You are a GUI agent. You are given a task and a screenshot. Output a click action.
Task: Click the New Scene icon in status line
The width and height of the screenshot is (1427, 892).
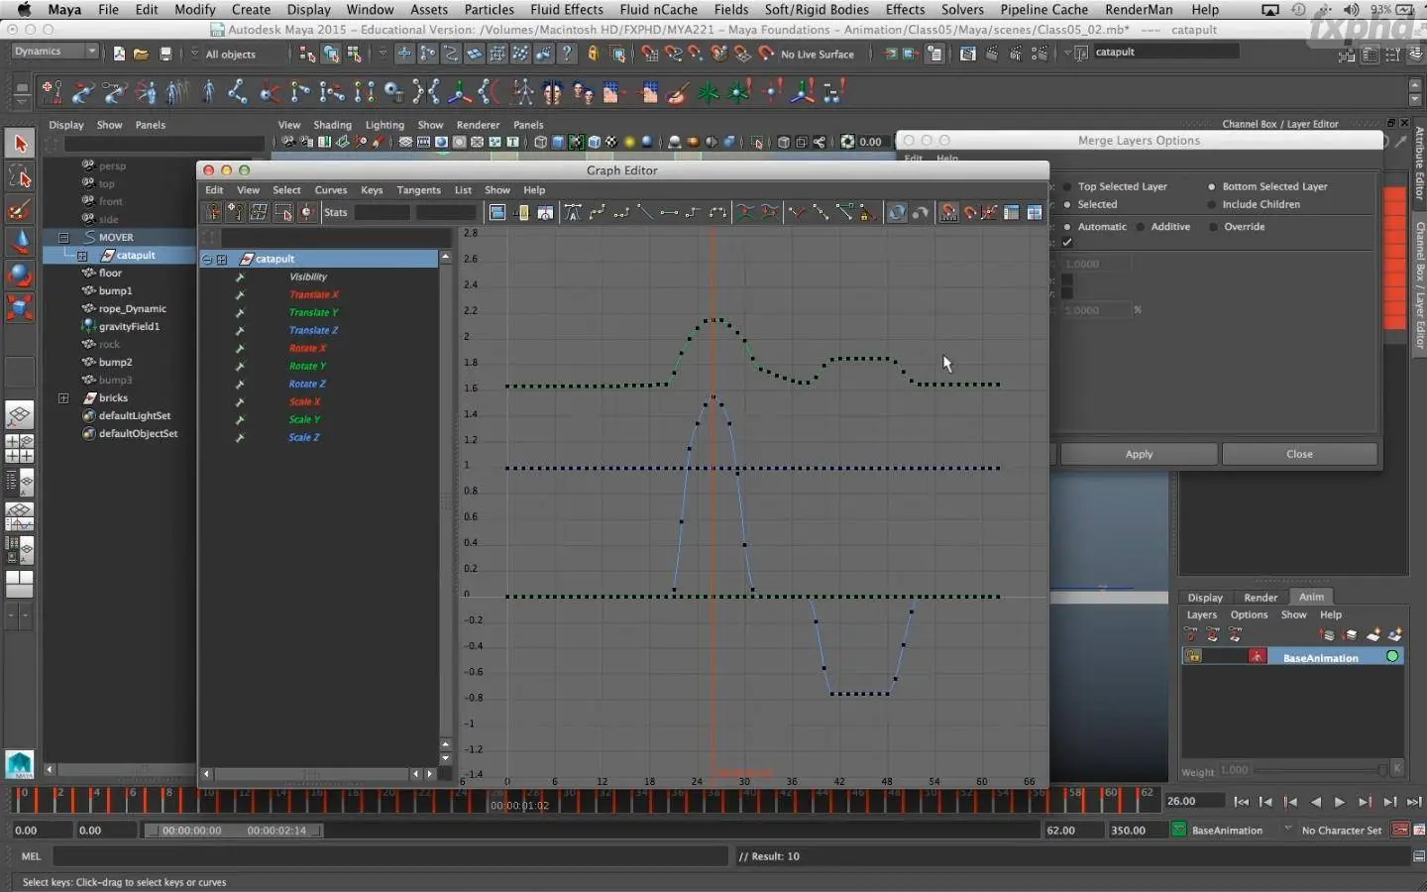click(x=119, y=54)
